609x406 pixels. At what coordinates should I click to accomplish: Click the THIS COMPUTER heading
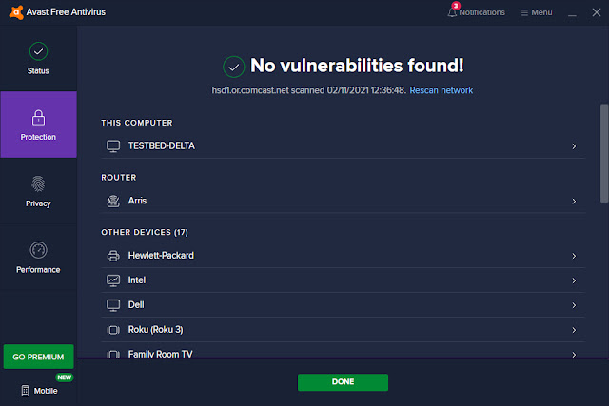point(137,123)
